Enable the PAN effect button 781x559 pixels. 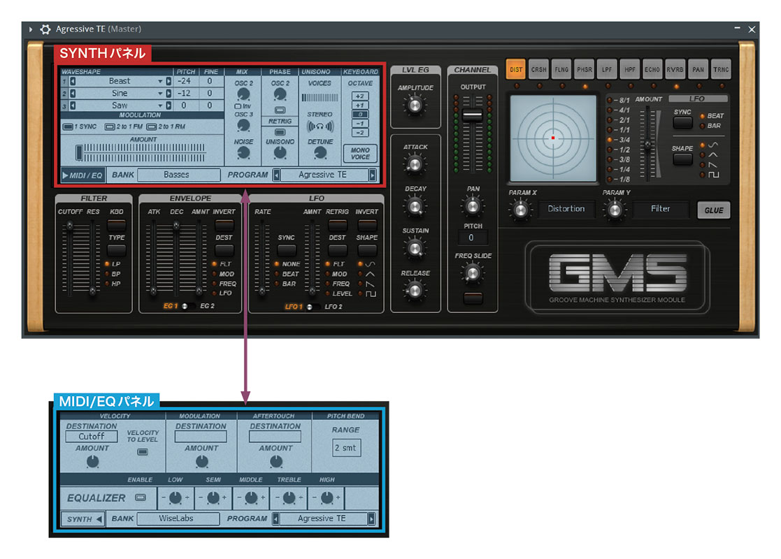click(x=698, y=70)
